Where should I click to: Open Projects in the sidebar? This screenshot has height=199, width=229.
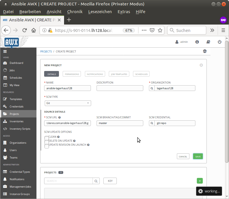[x=18, y=114]
